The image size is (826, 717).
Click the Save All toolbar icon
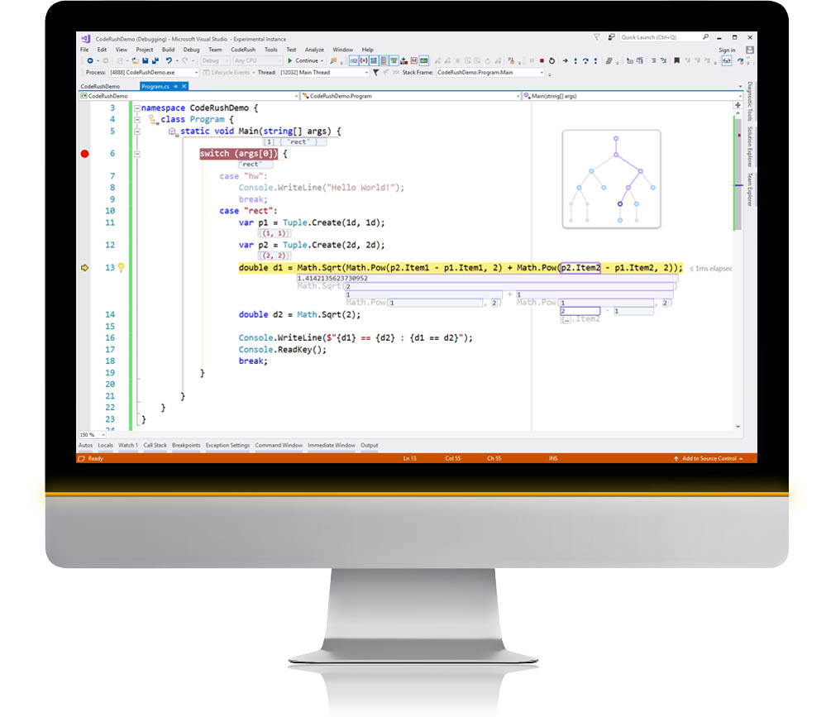(x=155, y=61)
